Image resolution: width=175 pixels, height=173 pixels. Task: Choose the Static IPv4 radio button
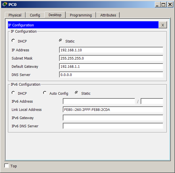point(61,41)
